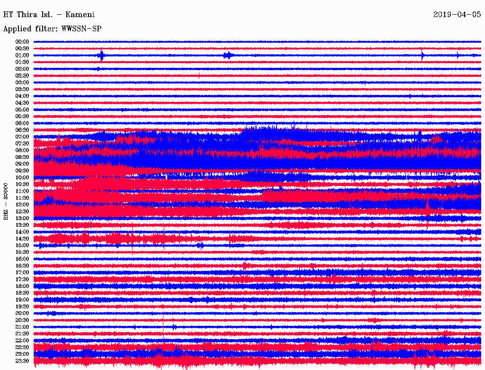This screenshot has width=485, height=370.
Task: Click the 17:00 time label
Action: click(22, 273)
